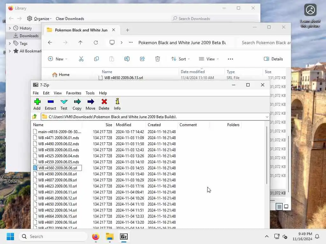This screenshot has height=244, width=326.
Task: Expand the History tree item in Library
Action: click(x=10, y=28)
